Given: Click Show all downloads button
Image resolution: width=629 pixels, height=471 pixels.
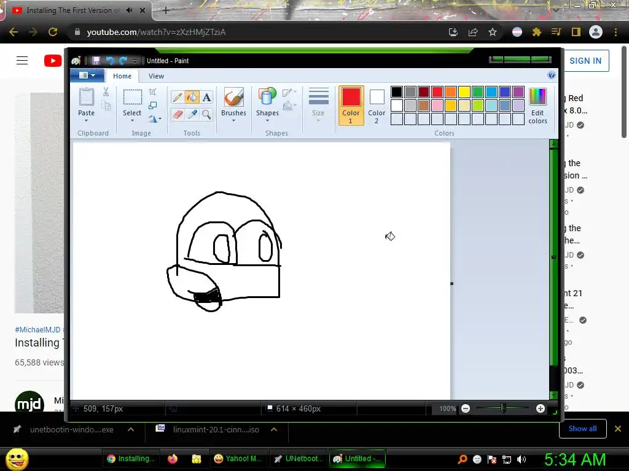Looking at the screenshot, I should coord(582,429).
